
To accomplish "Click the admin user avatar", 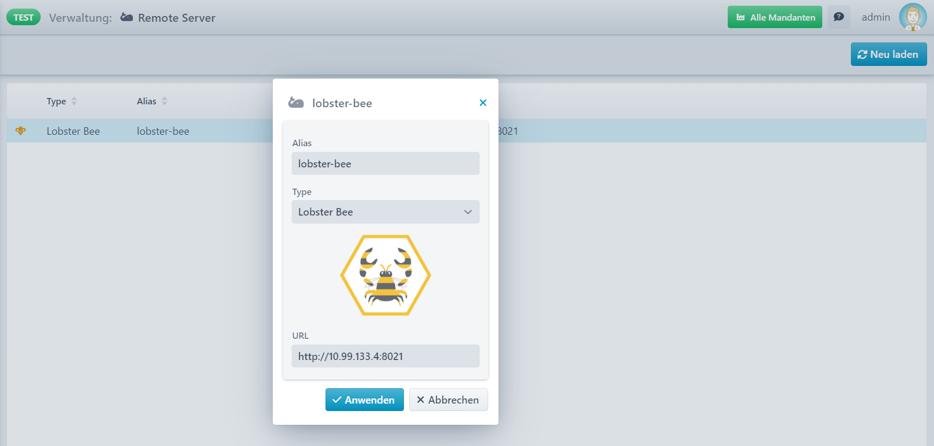I will (x=913, y=17).
